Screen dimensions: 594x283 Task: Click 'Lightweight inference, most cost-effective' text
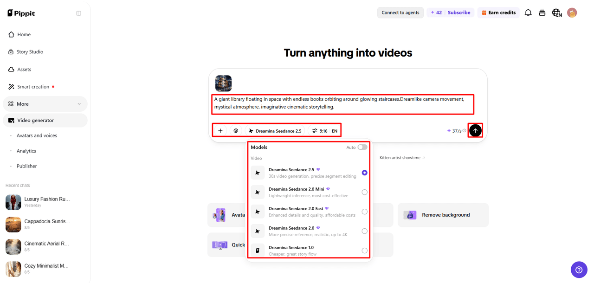click(x=308, y=196)
